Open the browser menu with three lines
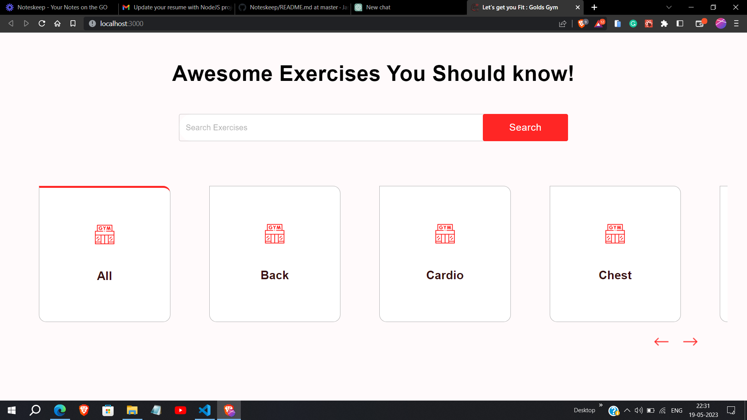The height and width of the screenshot is (420, 747). (x=736, y=23)
